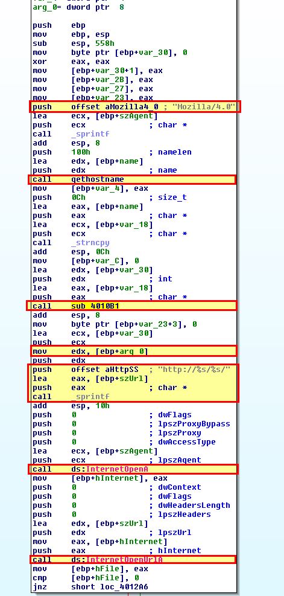Click the 'lea eax, [ebp+name]' instruction
The image size is (284, 596).
(x=87, y=207)
